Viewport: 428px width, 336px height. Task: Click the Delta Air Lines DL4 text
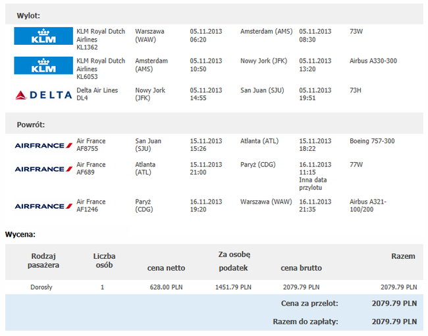point(97,94)
